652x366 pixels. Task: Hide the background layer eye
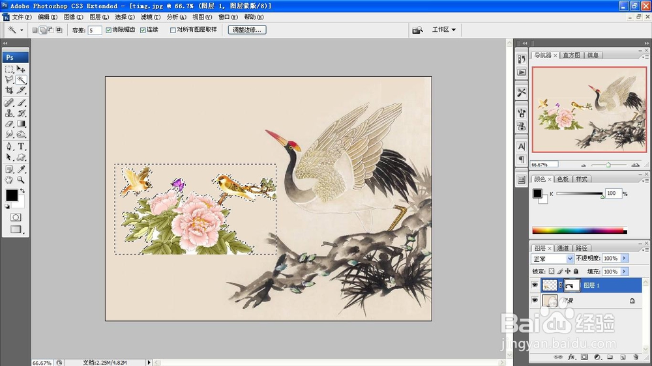[535, 300]
